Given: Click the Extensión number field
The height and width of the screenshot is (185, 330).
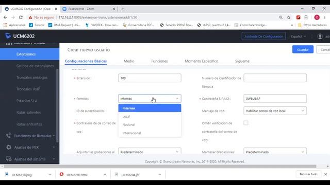Looking at the screenshot, I should tap(150, 78).
